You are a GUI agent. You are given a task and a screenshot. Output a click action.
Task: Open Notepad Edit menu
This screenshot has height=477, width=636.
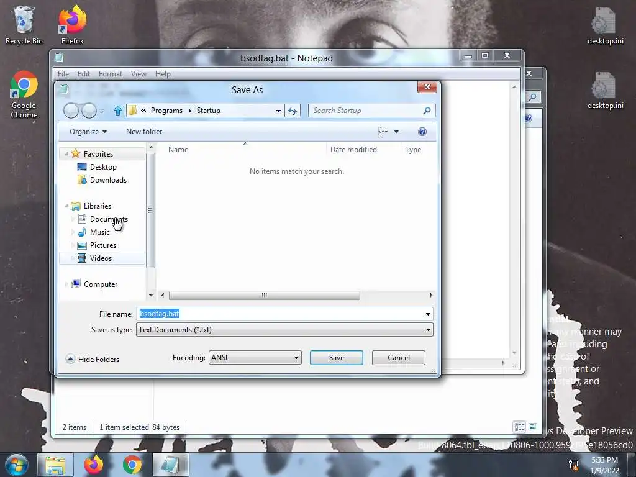pos(84,74)
